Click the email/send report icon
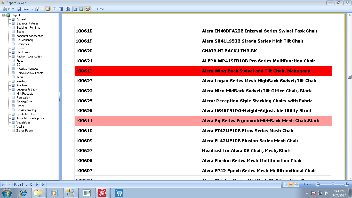 point(37,9)
